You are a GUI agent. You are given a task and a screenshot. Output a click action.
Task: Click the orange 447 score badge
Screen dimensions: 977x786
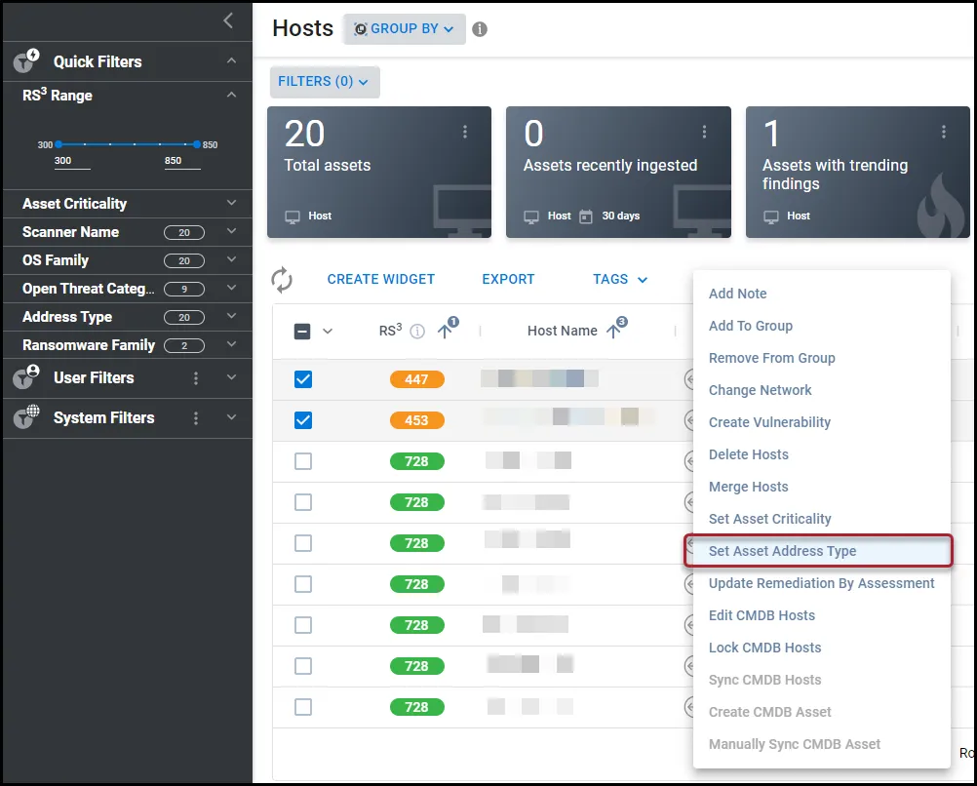tap(417, 379)
